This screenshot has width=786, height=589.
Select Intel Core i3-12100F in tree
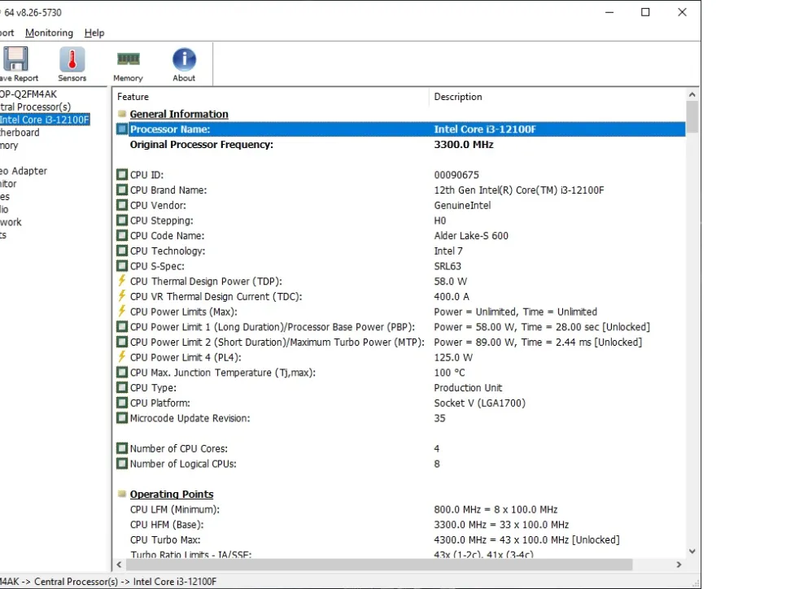[x=45, y=120]
